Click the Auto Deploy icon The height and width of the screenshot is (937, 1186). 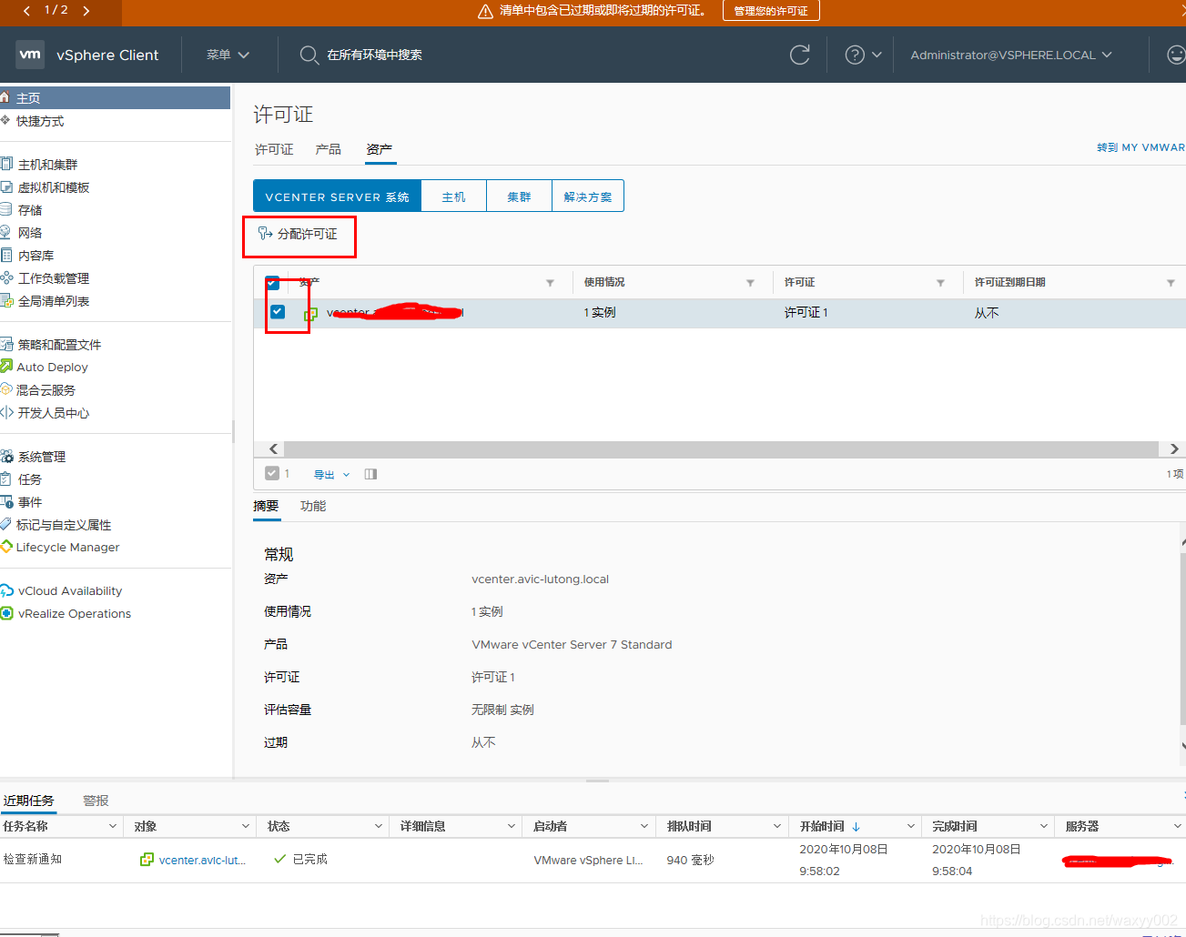tap(6, 367)
